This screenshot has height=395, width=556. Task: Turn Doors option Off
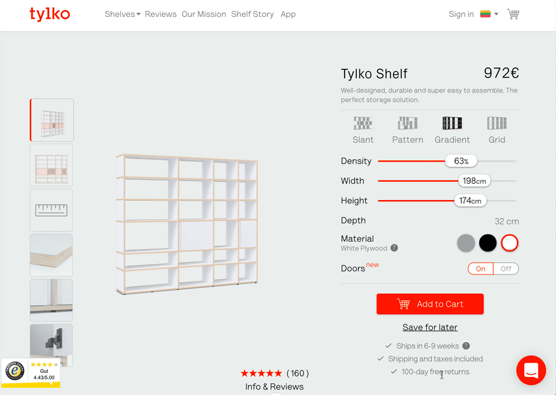[x=506, y=269]
